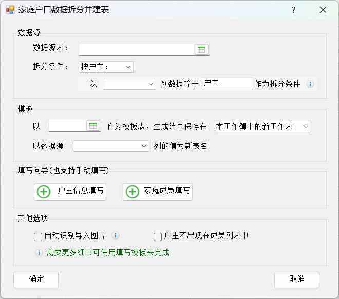Image resolution: width=339 pixels, height=299 pixels.
Task: Toggle 户主不出现在成员列表中 checkbox
Action: point(158,236)
